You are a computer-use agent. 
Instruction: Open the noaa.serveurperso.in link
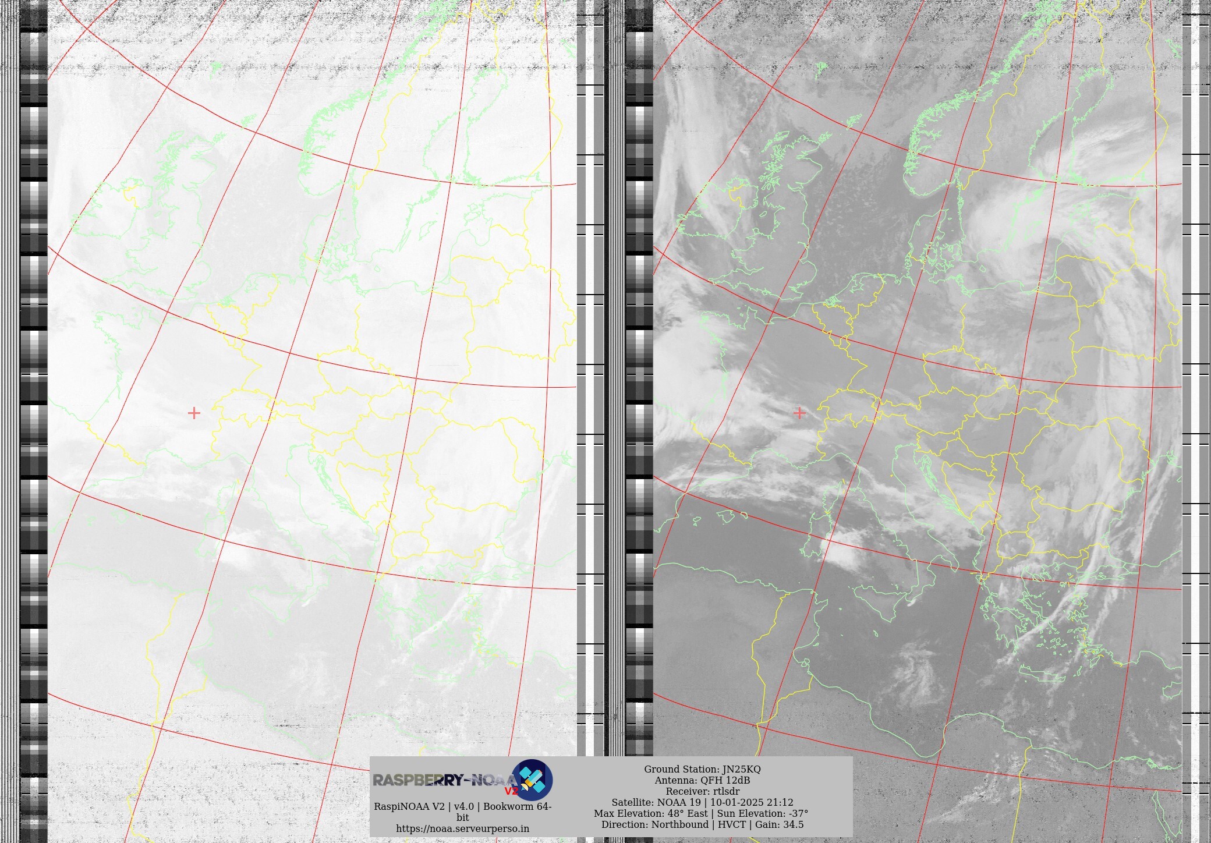462,828
